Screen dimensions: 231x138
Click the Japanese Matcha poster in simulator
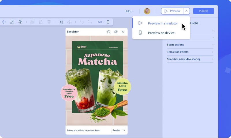pos(97,77)
